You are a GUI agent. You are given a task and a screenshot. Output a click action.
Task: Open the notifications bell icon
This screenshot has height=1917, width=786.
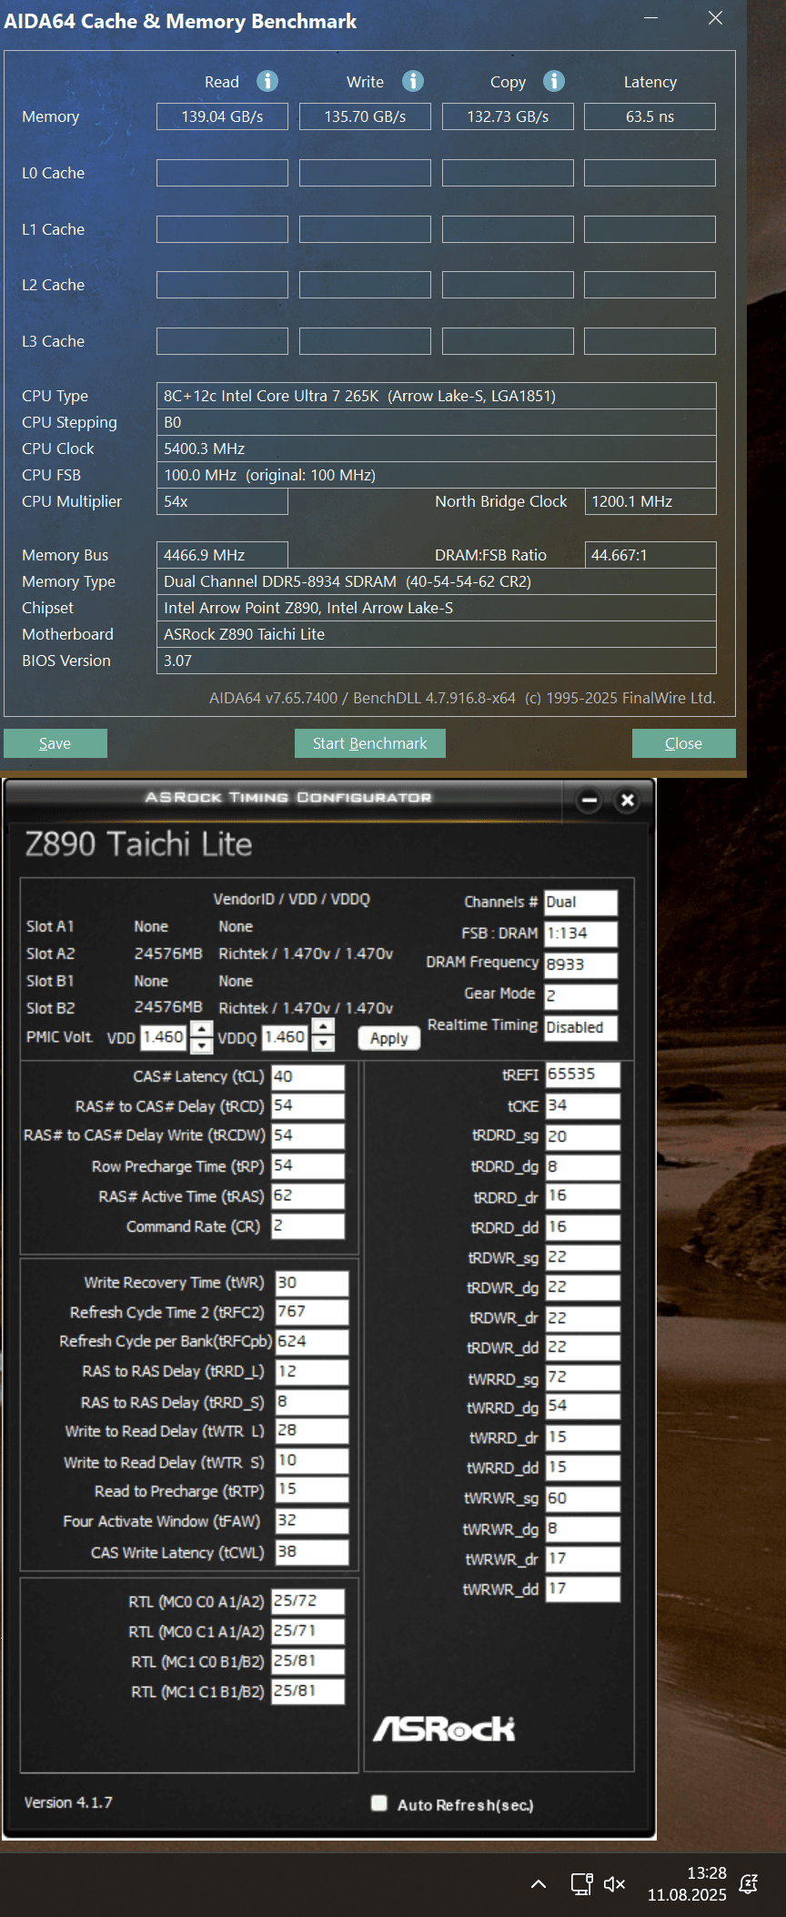749,1883
